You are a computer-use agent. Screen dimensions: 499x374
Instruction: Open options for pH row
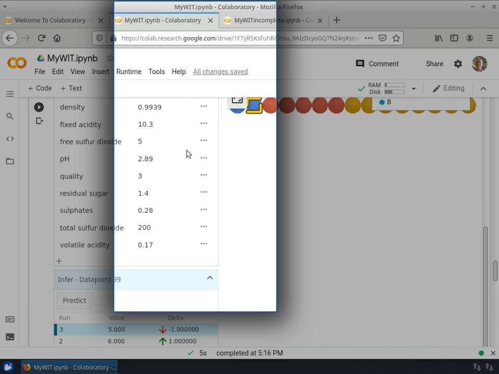[x=204, y=158]
